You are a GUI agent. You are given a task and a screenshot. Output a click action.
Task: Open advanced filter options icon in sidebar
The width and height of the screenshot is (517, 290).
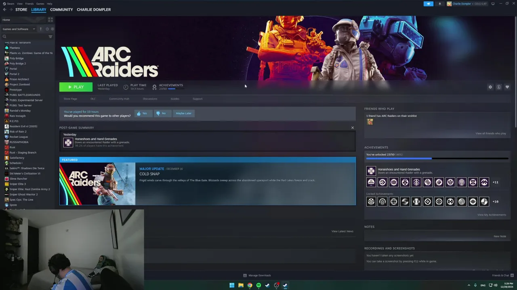50,37
